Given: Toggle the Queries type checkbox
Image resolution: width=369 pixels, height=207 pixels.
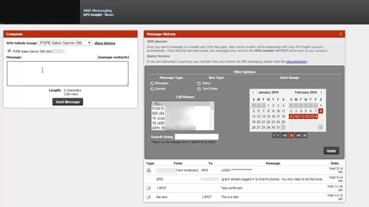Looking at the screenshot, I should pyautogui.click(x=152, y=89).
